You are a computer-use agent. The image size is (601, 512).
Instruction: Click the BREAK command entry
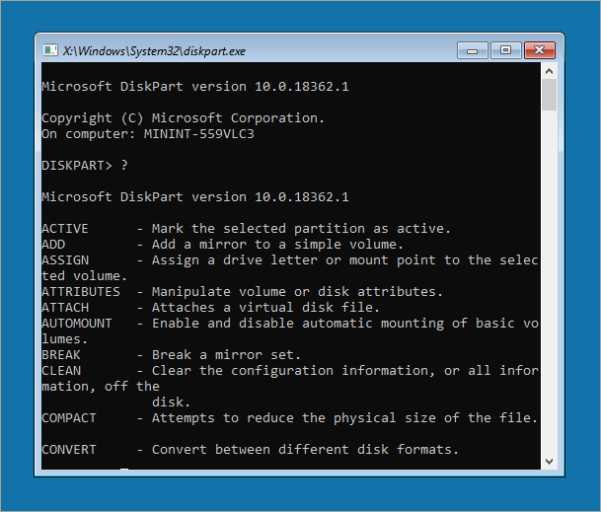[x=61, y=355]
